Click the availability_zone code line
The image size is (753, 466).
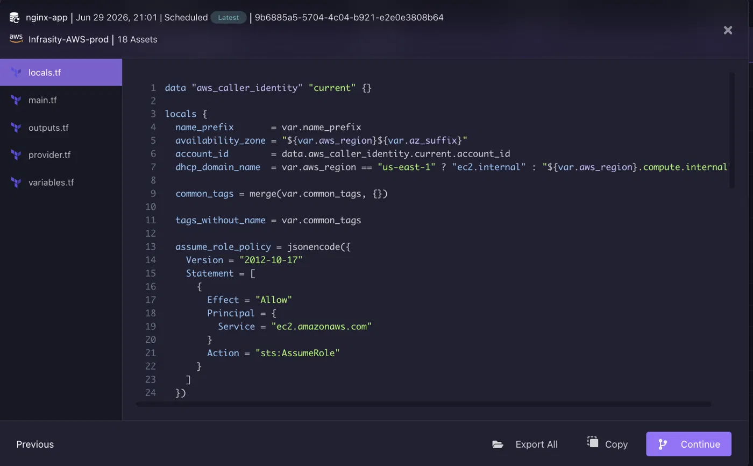(x=322, y=141)
